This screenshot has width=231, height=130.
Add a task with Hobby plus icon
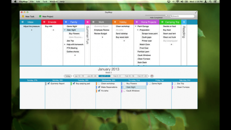click(x=124, y=41)
